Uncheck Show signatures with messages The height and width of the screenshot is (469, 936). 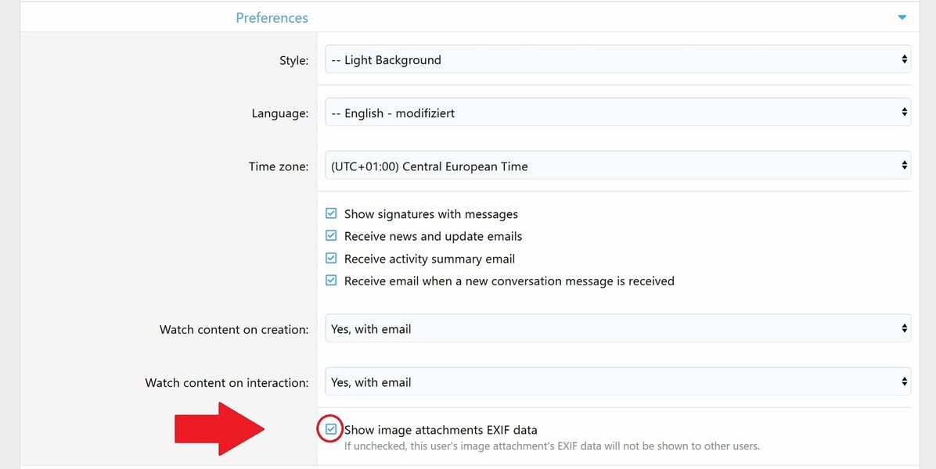(331, 213)
